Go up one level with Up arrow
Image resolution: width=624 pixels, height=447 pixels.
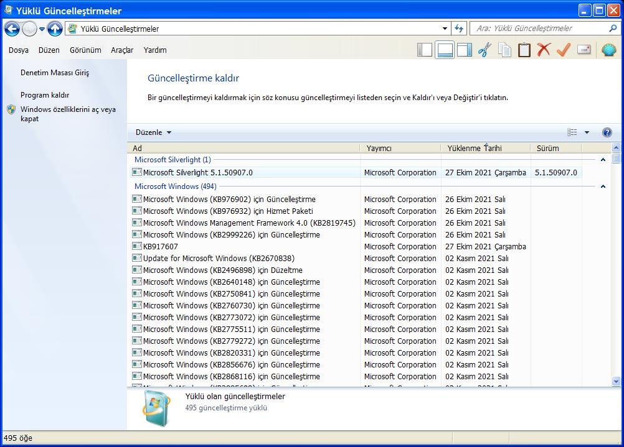click(55, 29)
